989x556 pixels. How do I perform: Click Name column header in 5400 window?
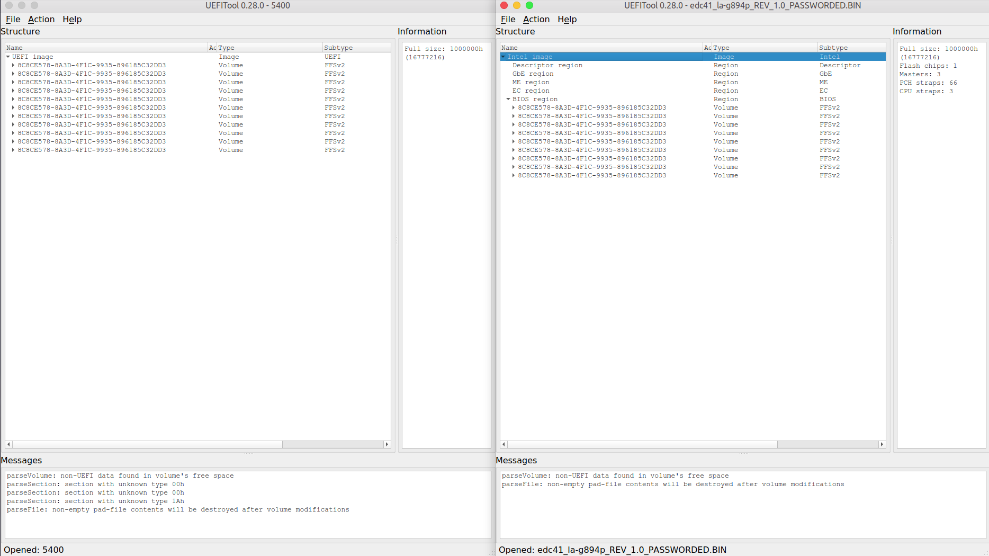[106, 48]
